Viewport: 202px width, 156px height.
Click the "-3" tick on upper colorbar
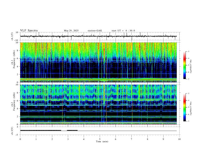click(188, 51)
